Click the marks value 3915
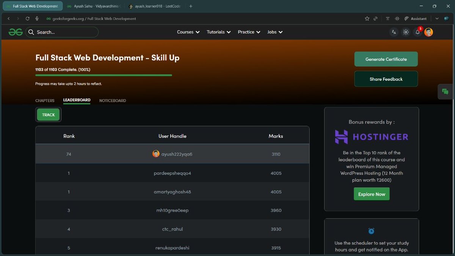Image resolution: width=455 pixels, height=256 pixels. tap(276, 248)
